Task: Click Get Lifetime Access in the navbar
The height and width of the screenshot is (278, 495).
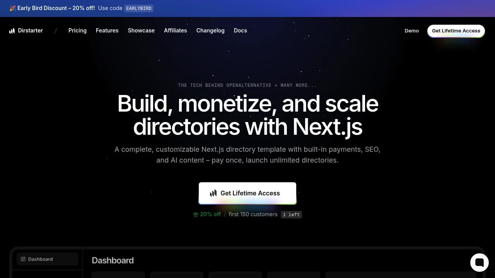Action: pos(456,31)
